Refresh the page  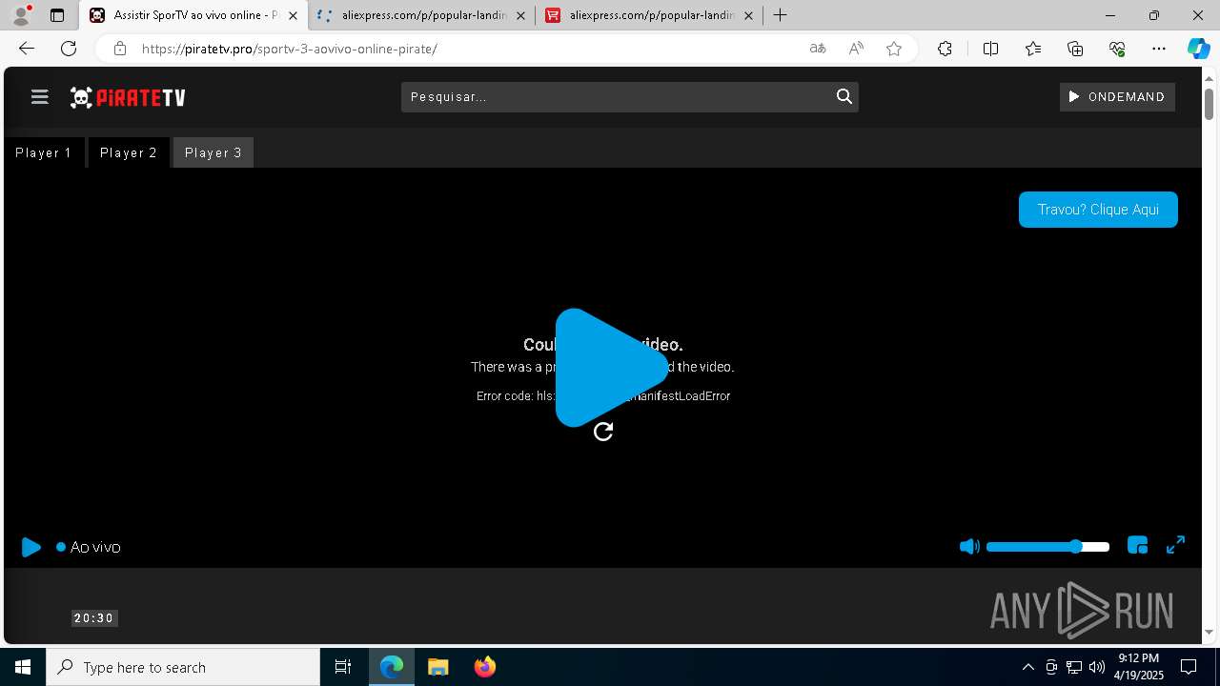tap(69, 49)
